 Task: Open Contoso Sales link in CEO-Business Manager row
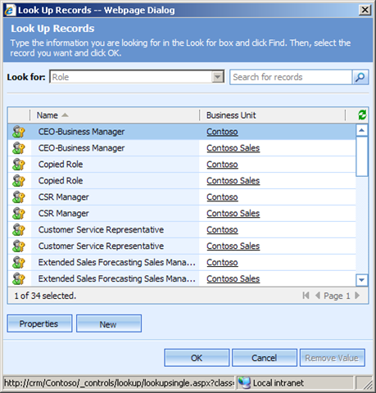(x=233, y=148)
